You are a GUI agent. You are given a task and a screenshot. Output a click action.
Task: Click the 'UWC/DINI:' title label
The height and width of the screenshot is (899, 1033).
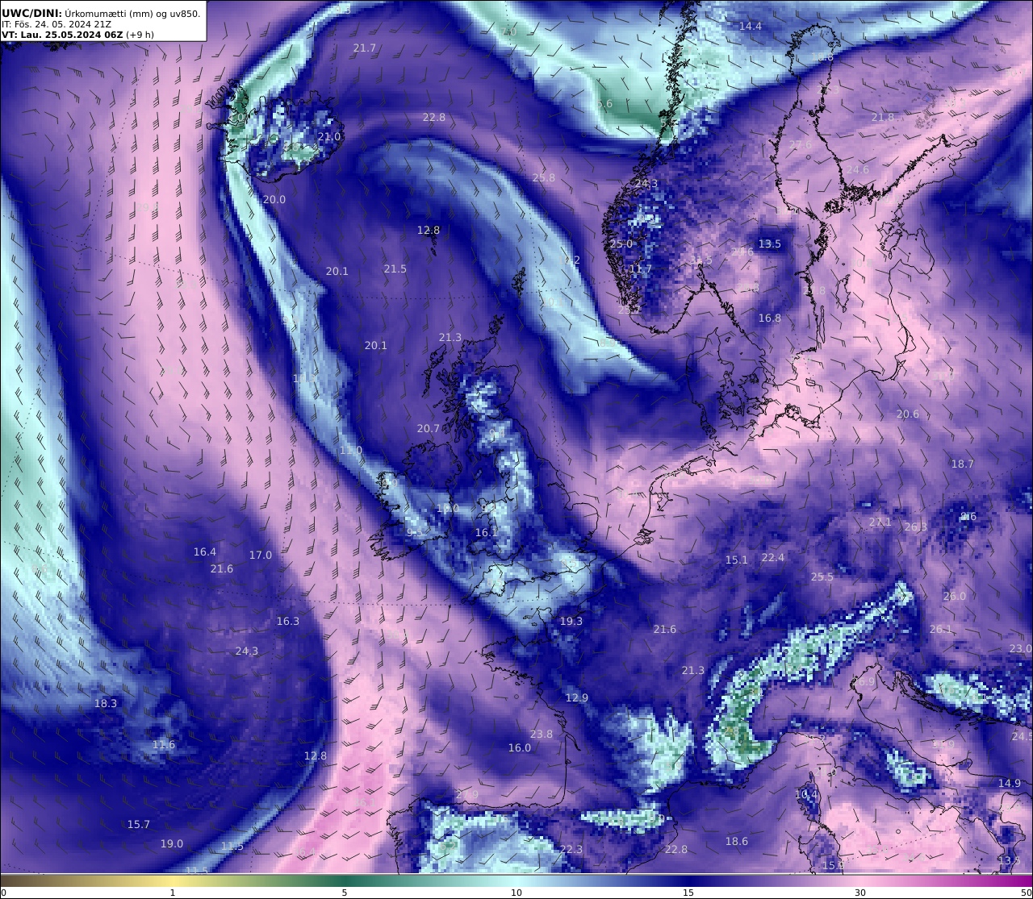point(32,12)
